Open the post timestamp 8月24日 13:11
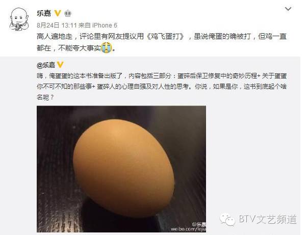Image resolution: width=307 pixels, height=235 pixels. click(x=57, y=25)
